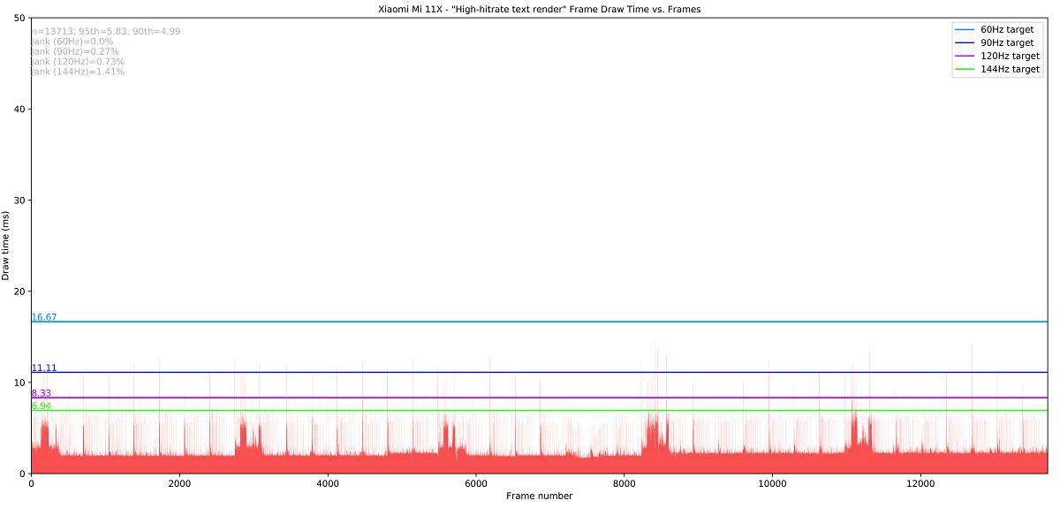The width and height of the screenshot is (1060, 508).
Task: Click the purple 120Hz legend line sample
Action: pos(965,56)
